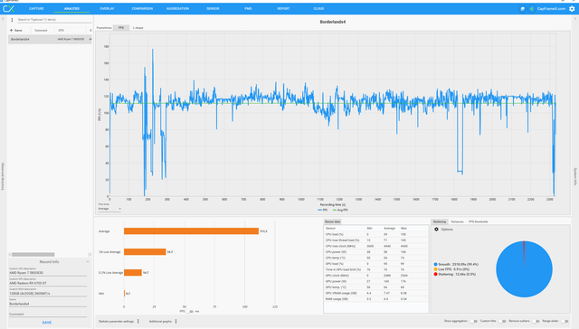The height and width of the screenshot is (329, 579).
Task: Open the CapFrameX.com link
Action: pyautogui.click(x=551, y=9)
